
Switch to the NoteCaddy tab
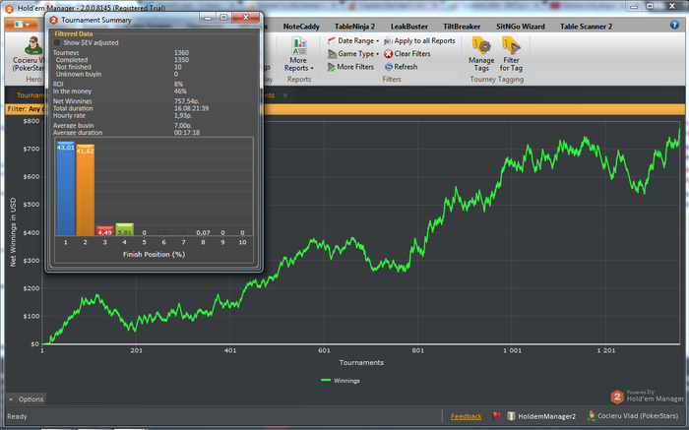click(301, 27)
